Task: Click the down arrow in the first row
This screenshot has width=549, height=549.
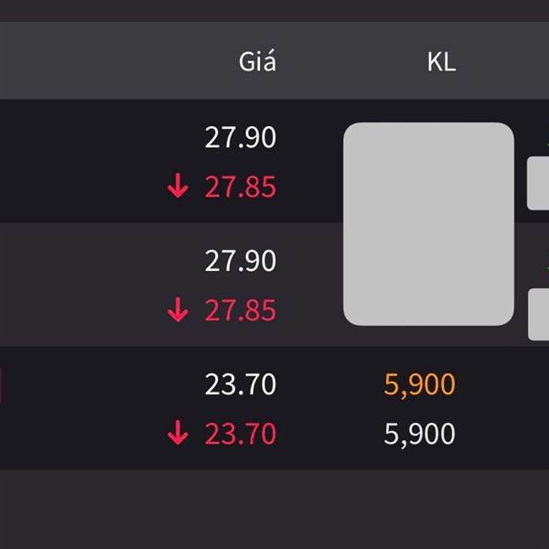Action: tap(178, 188)
